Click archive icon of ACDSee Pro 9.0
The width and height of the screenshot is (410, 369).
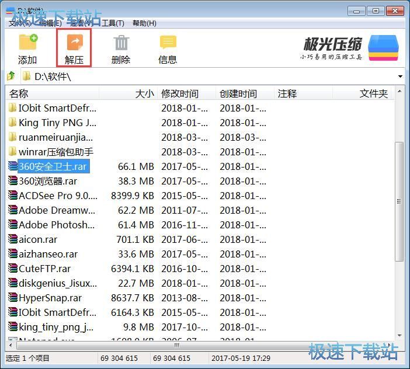tap(13, 196)
